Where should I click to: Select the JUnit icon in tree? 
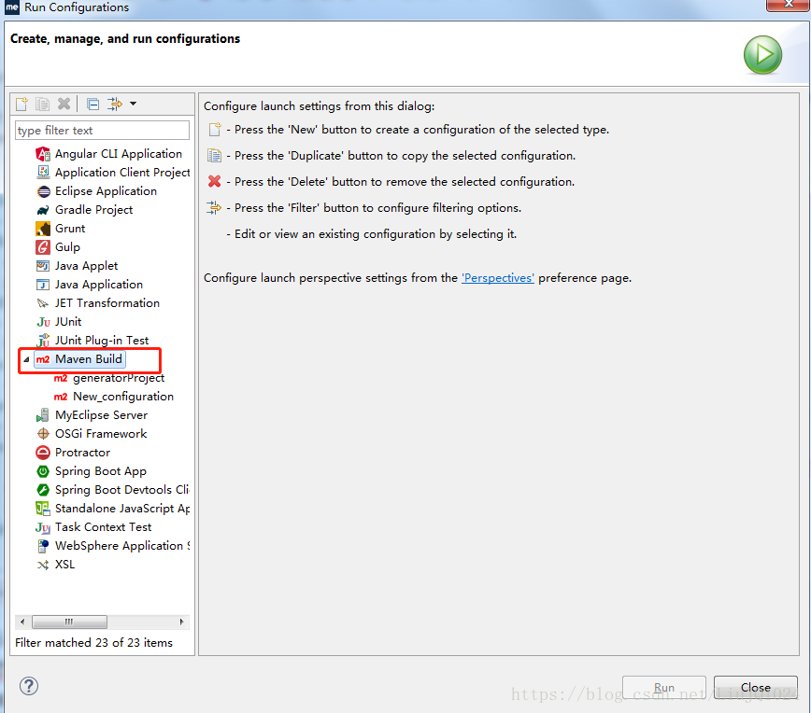click(x=43, y=322)
